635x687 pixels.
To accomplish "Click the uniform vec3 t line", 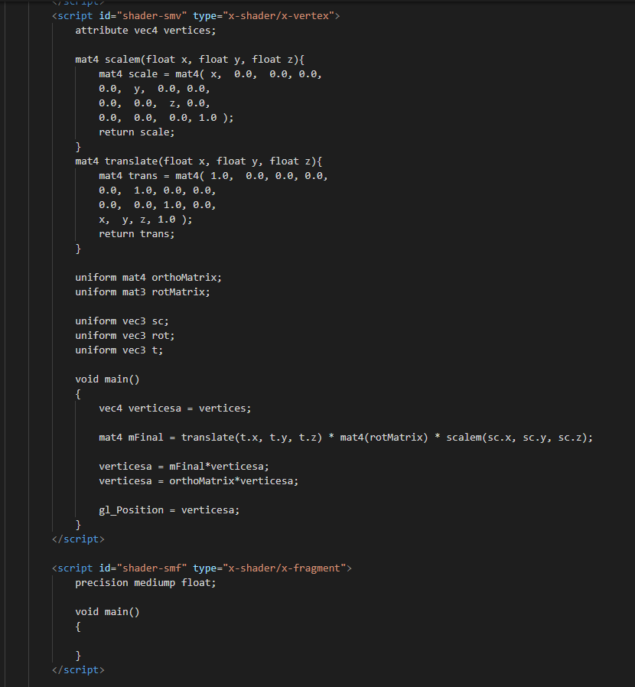I will coord(119,350).
